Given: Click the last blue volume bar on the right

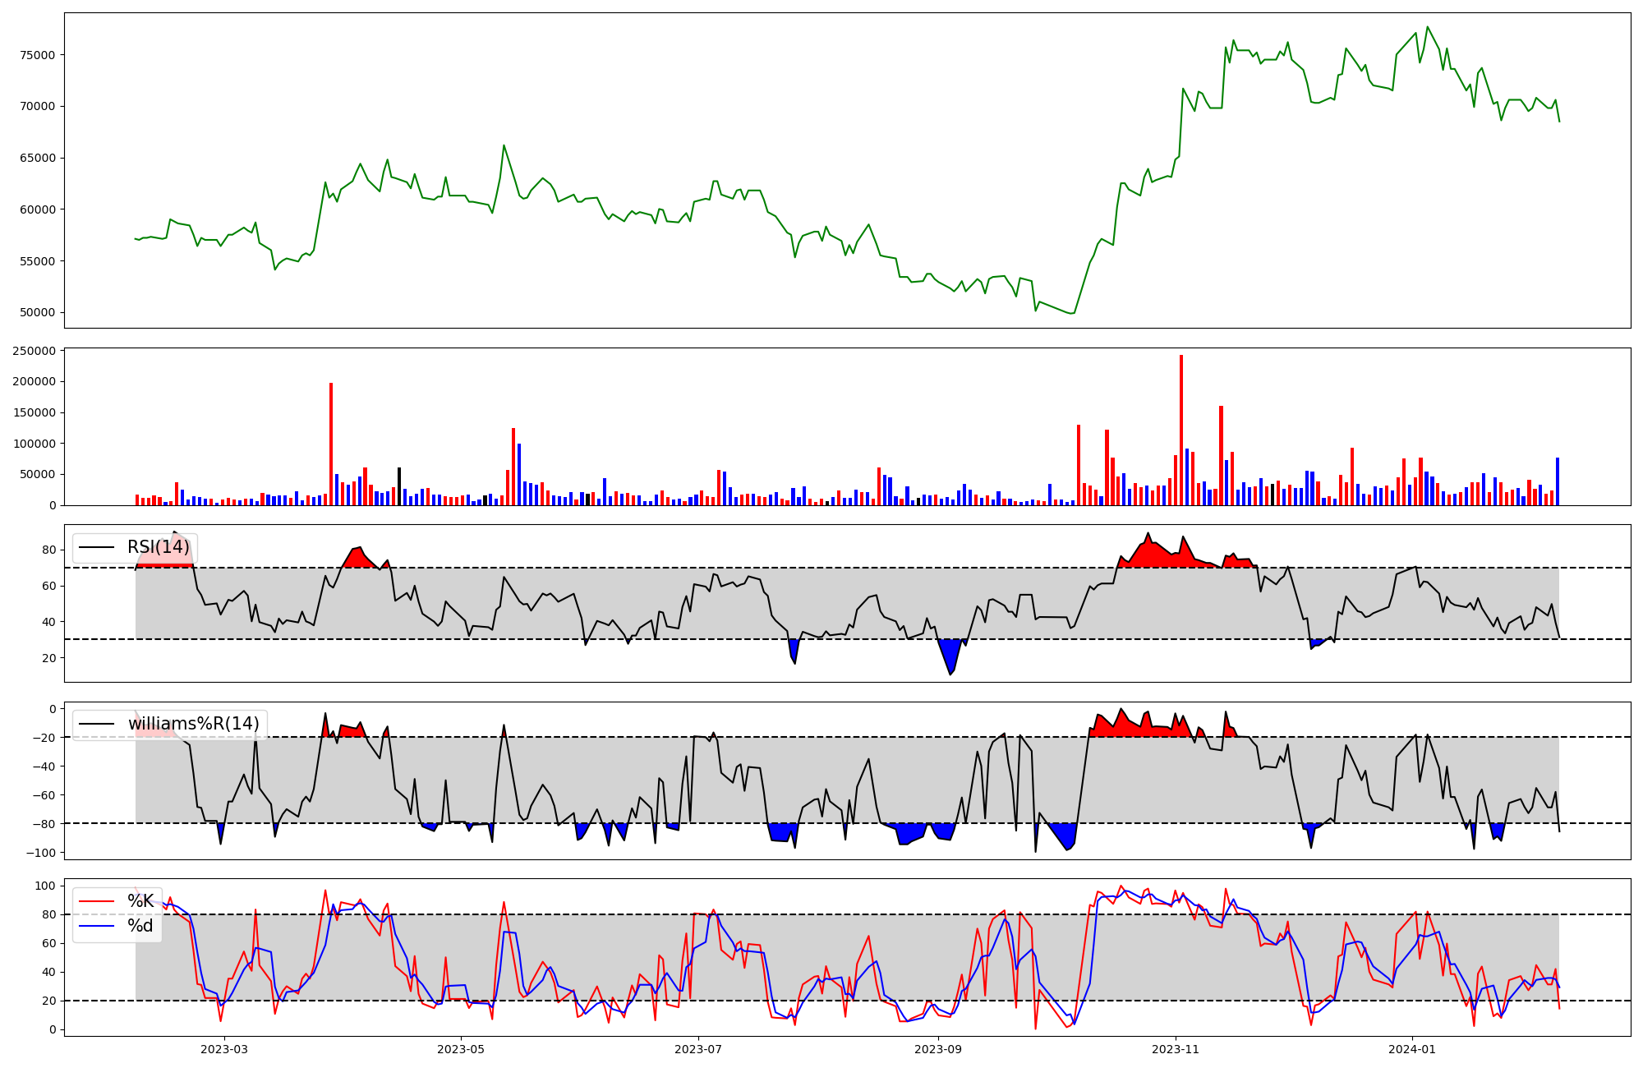Looking at the screenshot, I should (x=1557, y=481).
